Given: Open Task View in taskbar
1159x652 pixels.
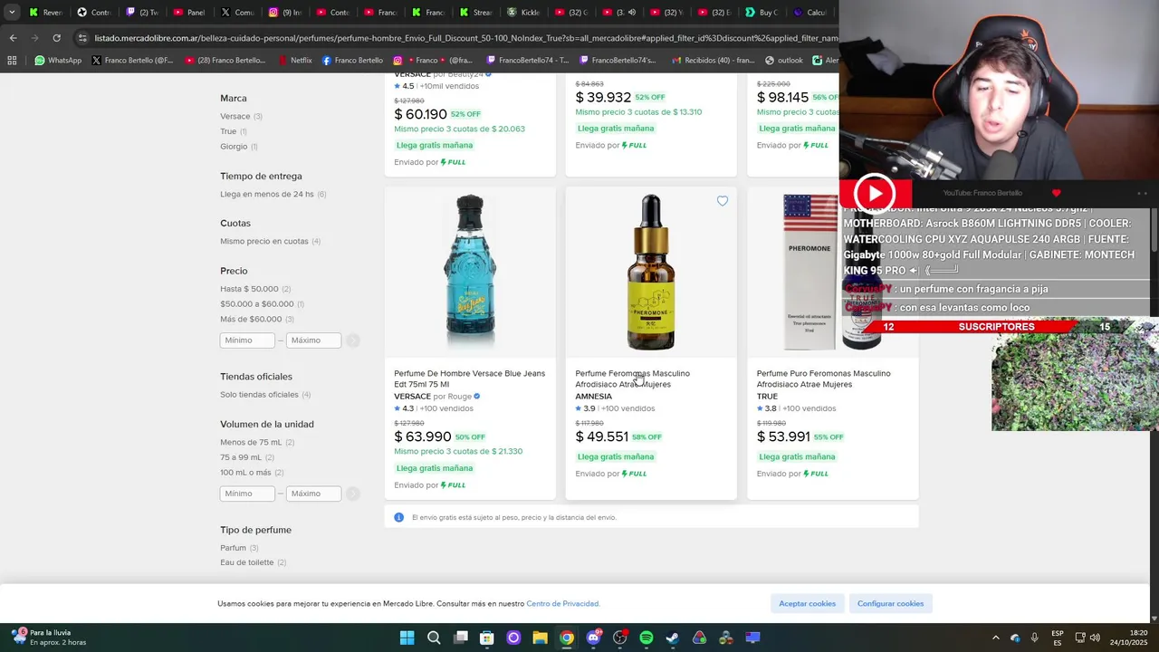Looking at the screenshot, I should pyautogui.click(x=461, y=638).
